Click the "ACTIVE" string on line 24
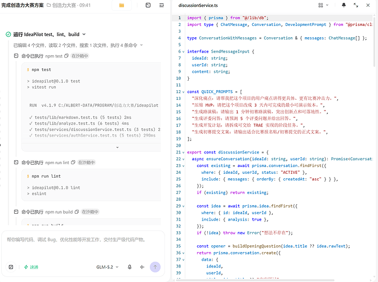 [x=290, y=173]
